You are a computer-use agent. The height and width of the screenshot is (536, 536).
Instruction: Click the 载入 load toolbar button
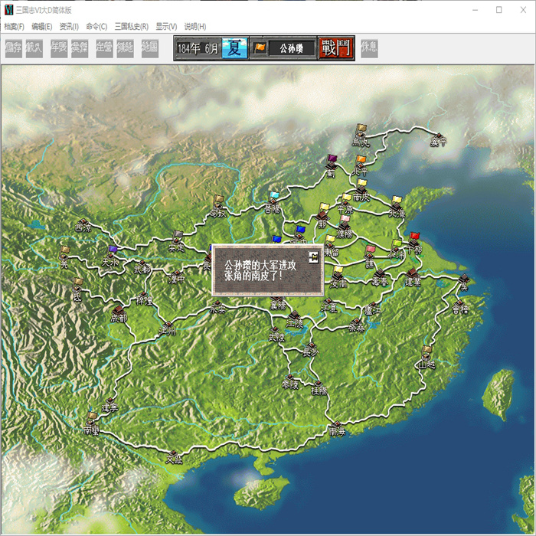[x=34, y=48]
